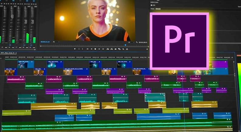Click the rightmost export icon in transport row
Screen dimensions: 241x132
127,49
